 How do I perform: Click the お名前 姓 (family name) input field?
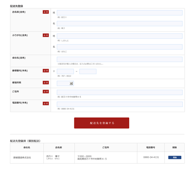click(x=120, y=13)
